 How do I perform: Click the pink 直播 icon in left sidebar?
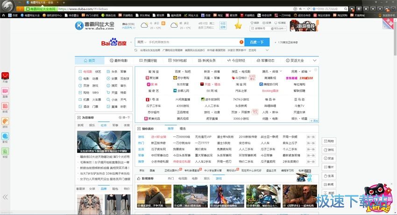click(5, 91)
